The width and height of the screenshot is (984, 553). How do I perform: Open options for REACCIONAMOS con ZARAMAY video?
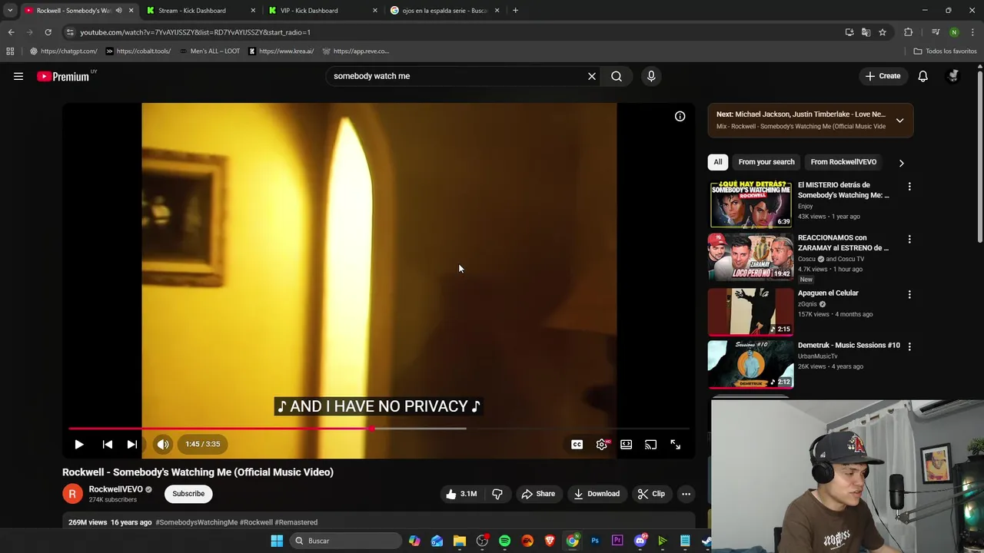coord(909,240)
